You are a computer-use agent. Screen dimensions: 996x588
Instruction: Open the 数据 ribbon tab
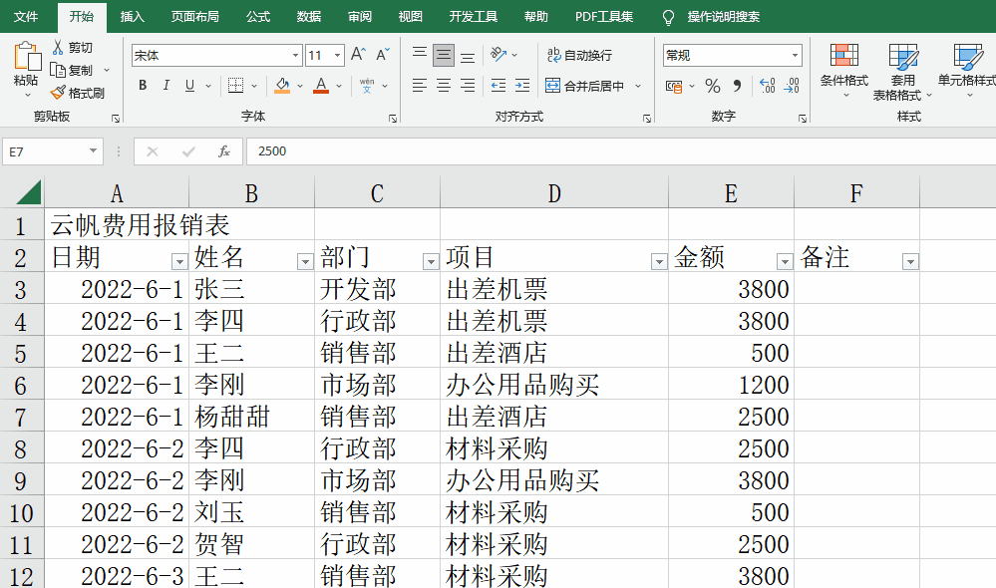309,17
